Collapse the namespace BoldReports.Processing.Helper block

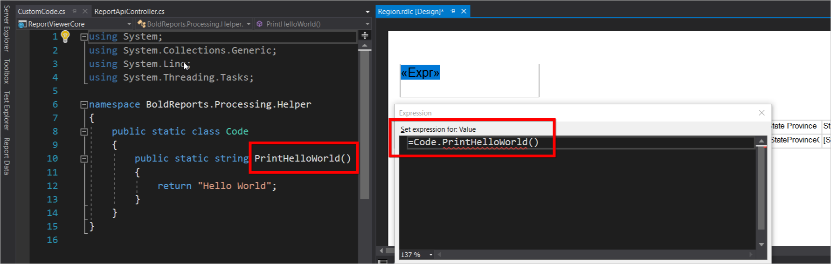pos(84,105)
